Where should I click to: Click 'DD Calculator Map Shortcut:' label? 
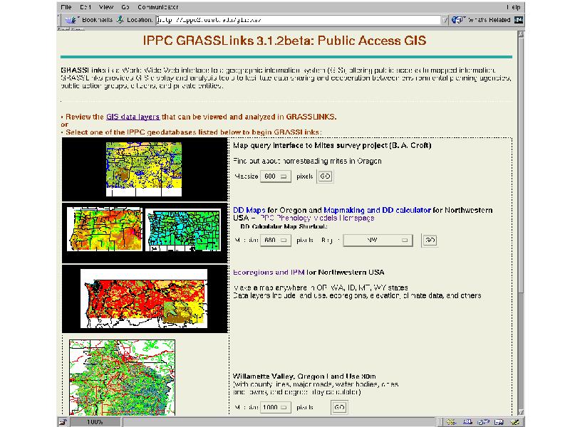(x=284, y=226)
